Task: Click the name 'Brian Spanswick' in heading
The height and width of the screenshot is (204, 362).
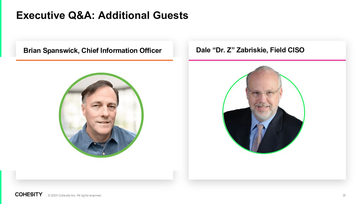Action: click(52, 51)
